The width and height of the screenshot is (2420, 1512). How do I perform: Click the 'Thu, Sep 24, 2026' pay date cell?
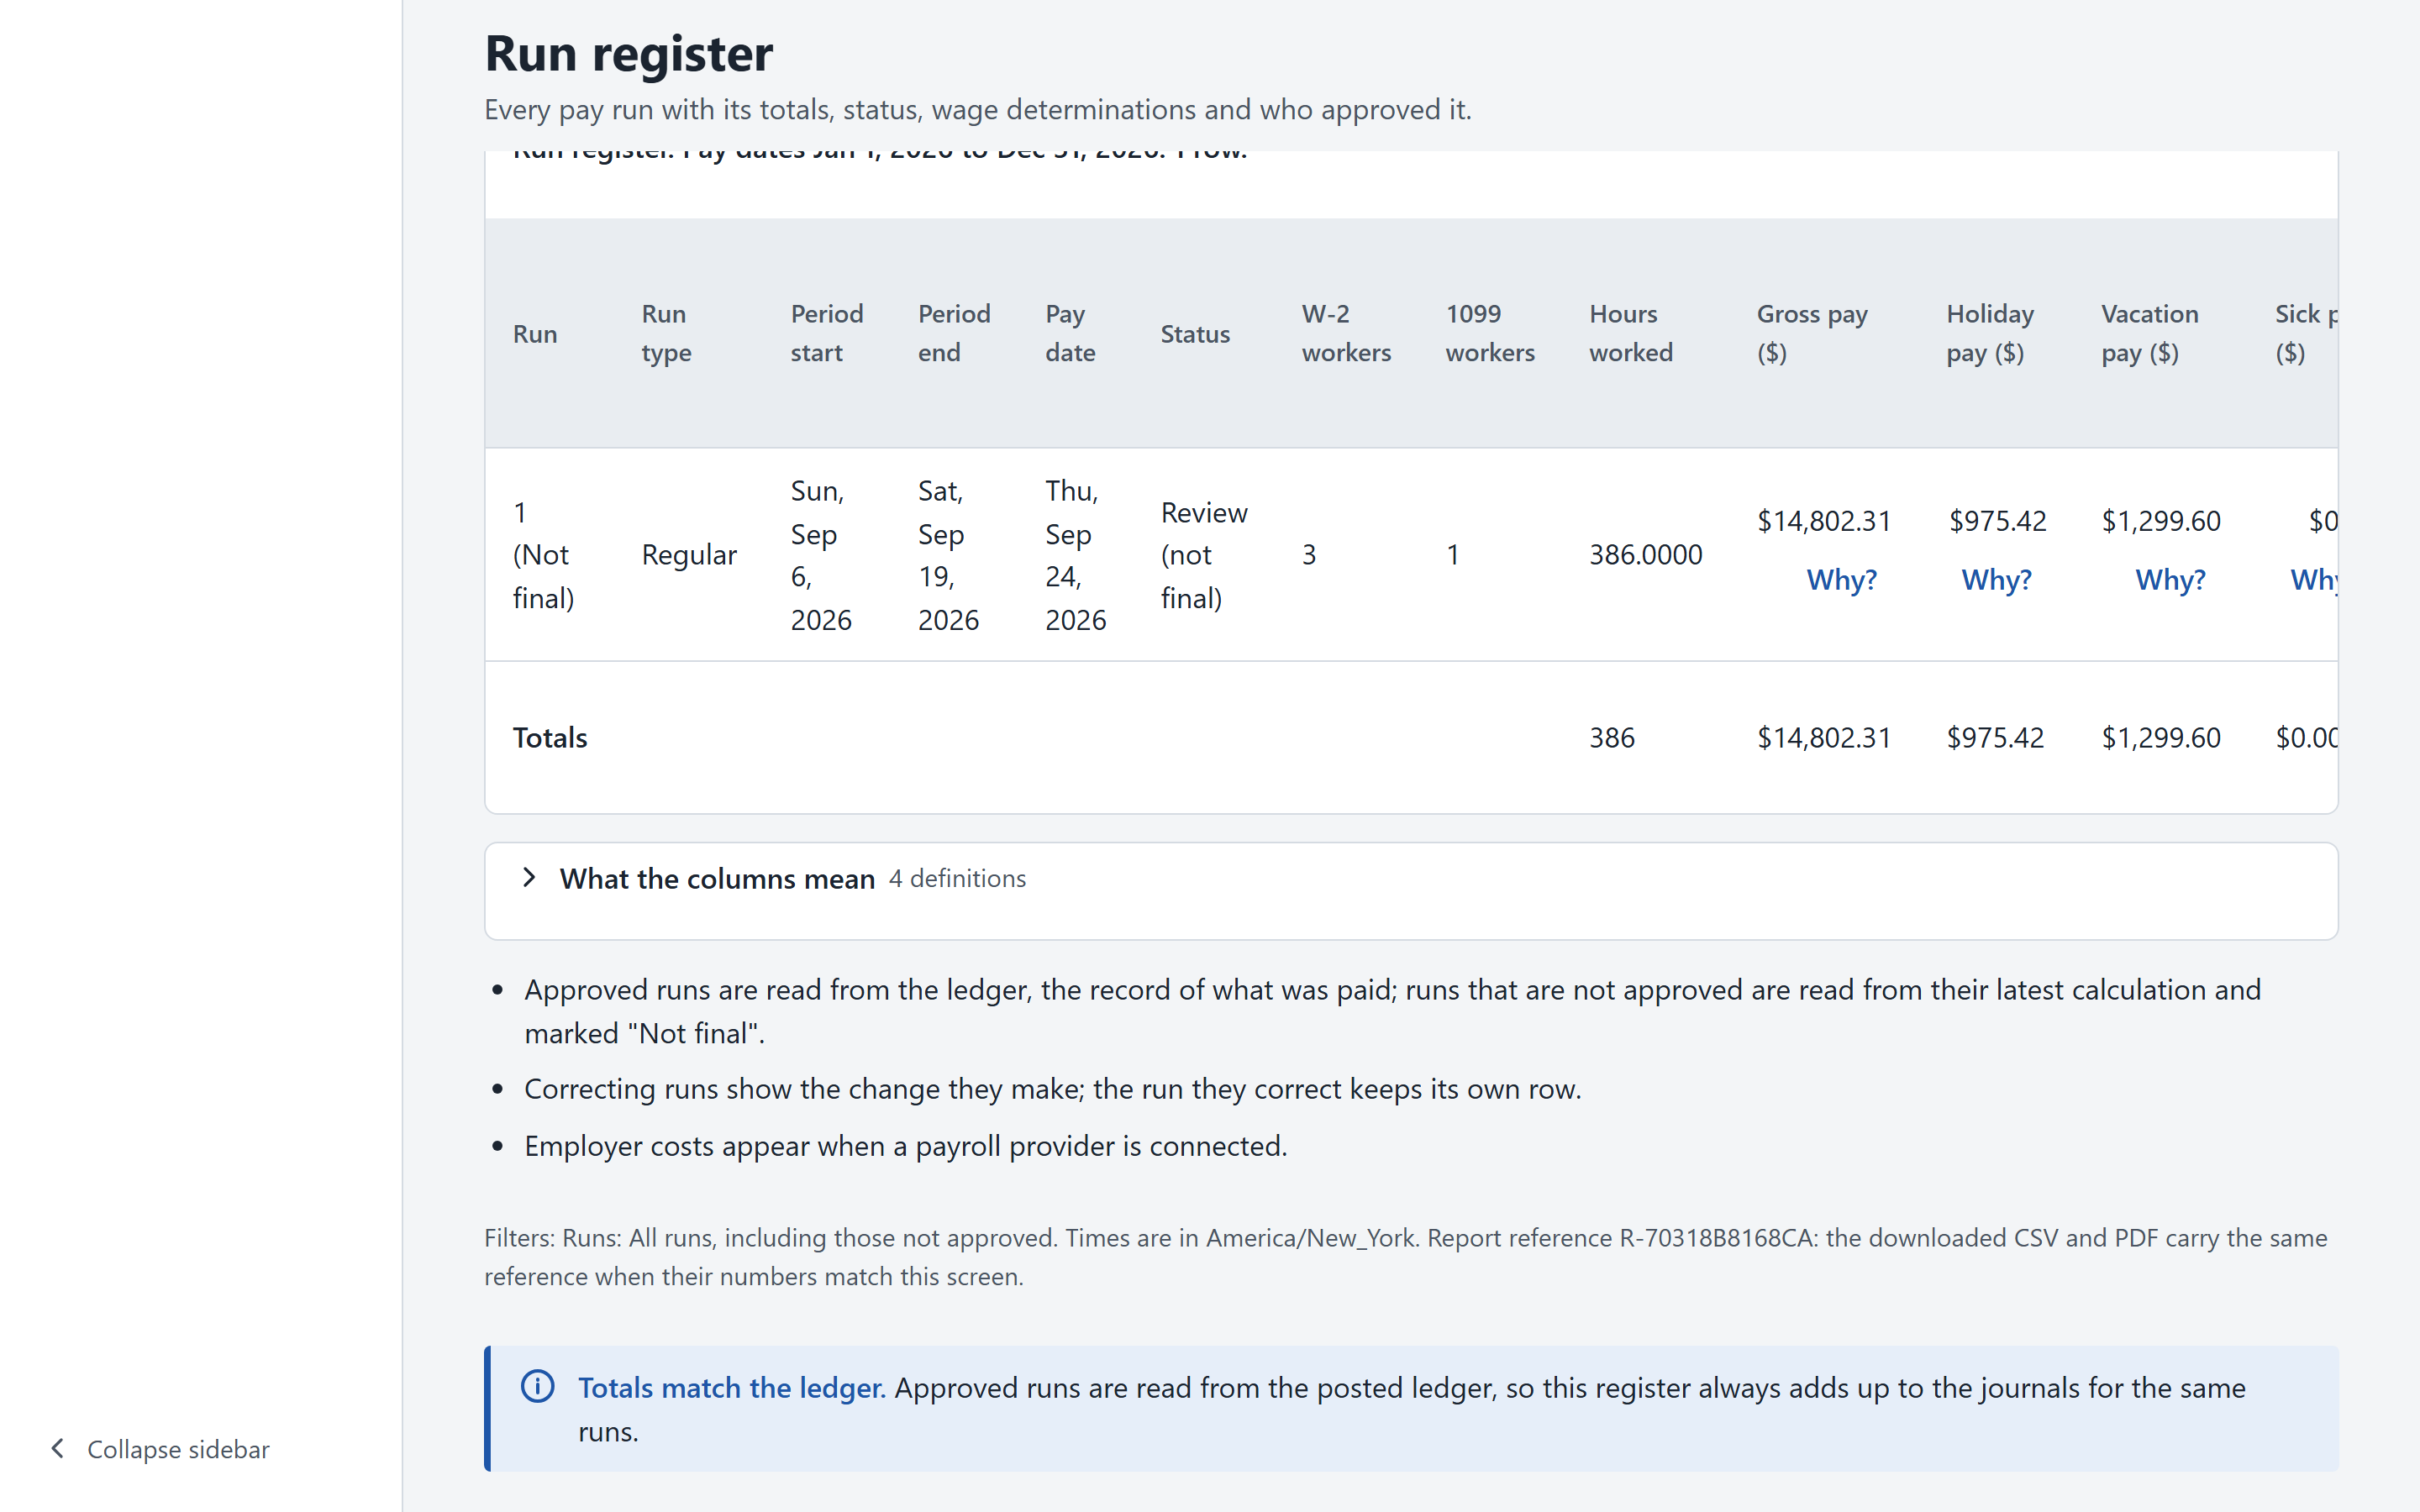point(1075,555)
